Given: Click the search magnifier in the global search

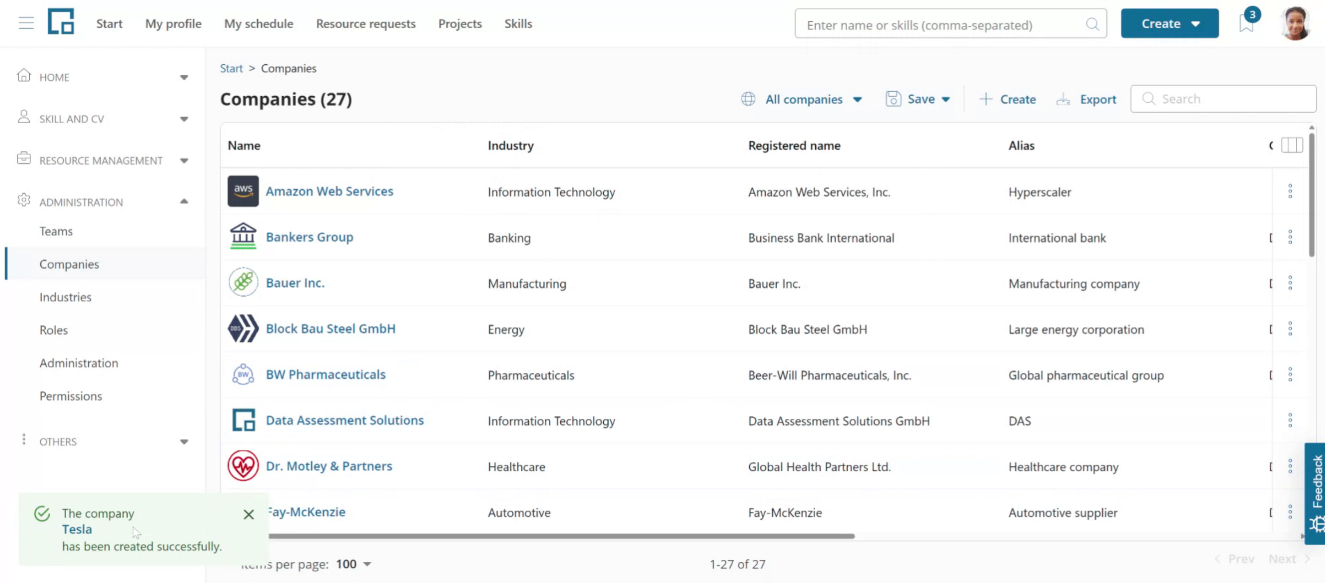Looking at the screenshot, I should pyautogui.click(x=1092, y=24).
